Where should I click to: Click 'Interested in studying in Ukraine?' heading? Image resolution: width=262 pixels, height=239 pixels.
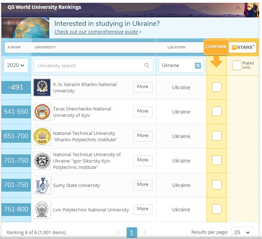[x=107, y=23]
